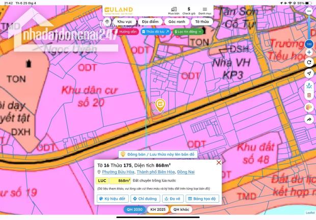Delete drawings with the trash icon
The width and height of the screenshot is (316, 220).
309,95
